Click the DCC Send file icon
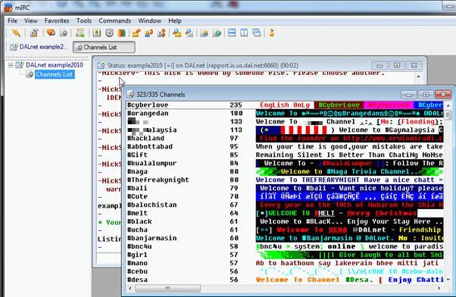Image resolution: width=456 pixels, height=297 pixels. [x=136, y=33]
